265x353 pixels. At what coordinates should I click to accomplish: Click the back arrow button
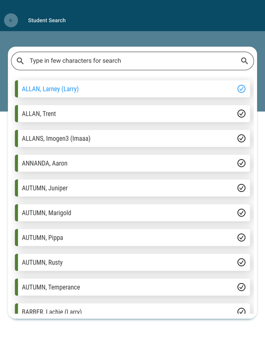coord(11,20)
